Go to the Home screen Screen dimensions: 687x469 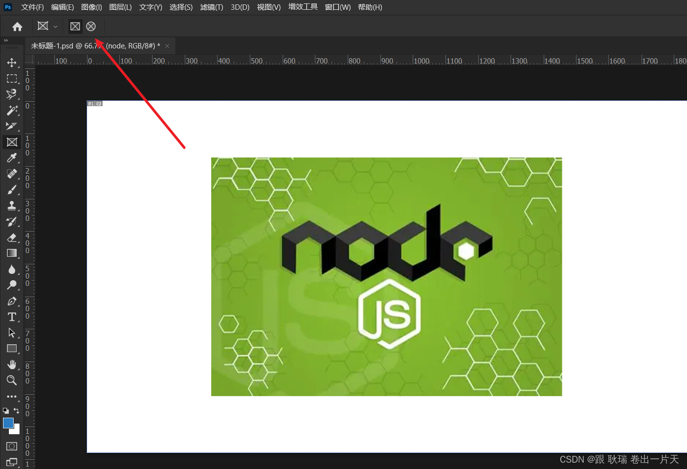tap(17, 26)
